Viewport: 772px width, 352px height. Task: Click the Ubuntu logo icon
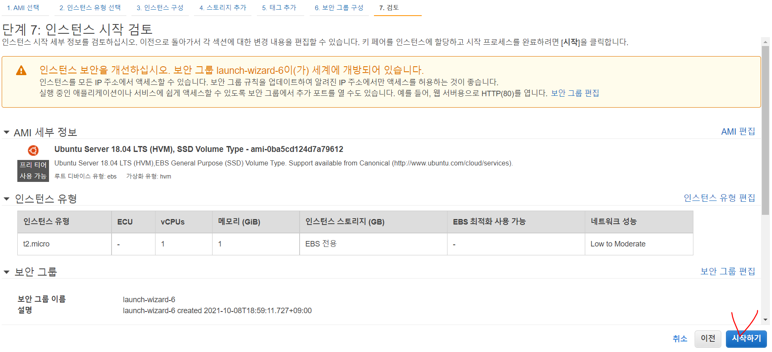click(33, 150)
